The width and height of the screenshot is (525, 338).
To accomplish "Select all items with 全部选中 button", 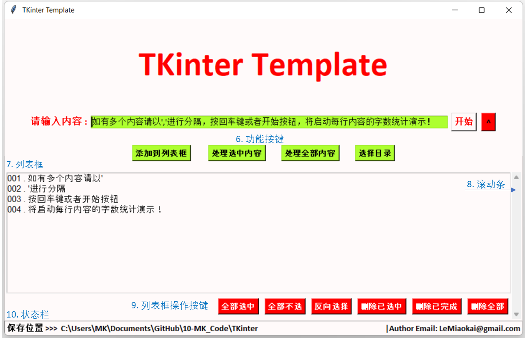I will [238, 306].
